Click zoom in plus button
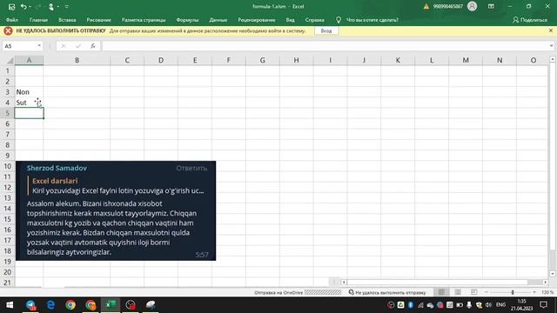557x313 pixels. coord(534,292)
